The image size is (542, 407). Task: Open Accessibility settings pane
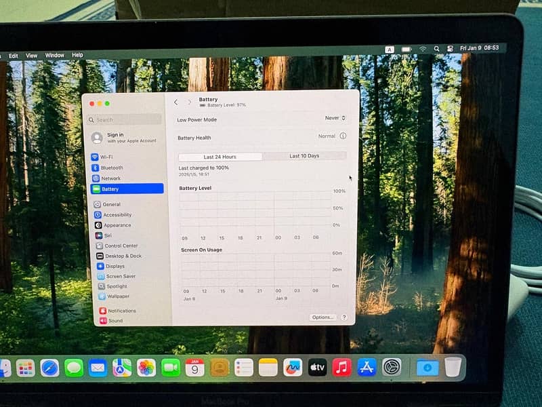[117, 215]
